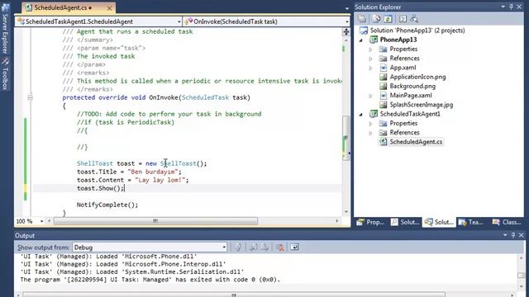Viewport: 529px width, 297px height.
Task: Click the editor vertical scrollbar down arrow
Action: pos(346,212)
